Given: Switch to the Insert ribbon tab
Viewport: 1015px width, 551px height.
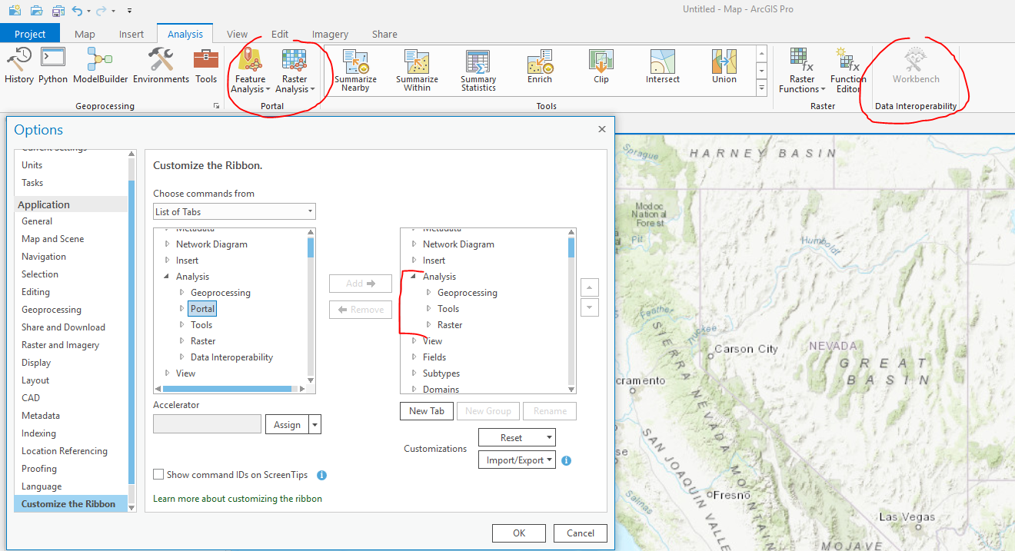Looking at the screenshot, I should (x=131, y=34).
